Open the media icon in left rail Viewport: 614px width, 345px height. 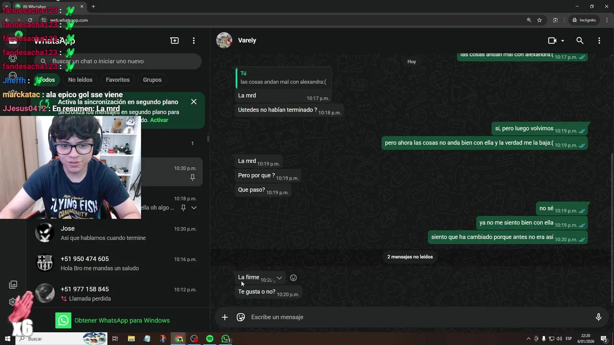point(13,285)
